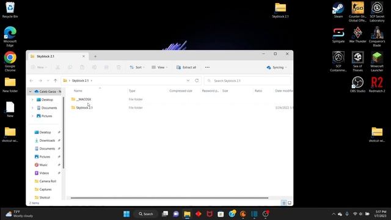Switch to large thumbnails view icon
This screenshot has width=391, height=220.
coord(290,203)
